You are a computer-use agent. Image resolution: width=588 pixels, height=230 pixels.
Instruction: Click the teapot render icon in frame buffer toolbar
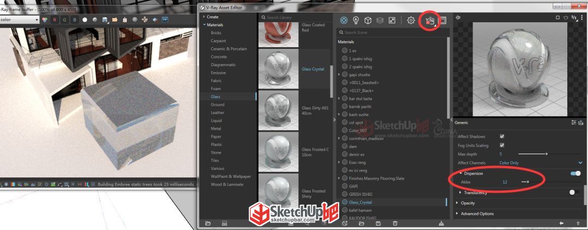pyautogui.click(x=155, y=20)
